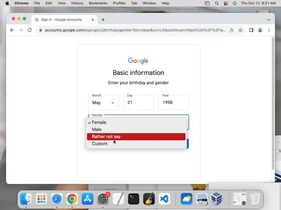
Task: Open the View menu
Action: click(x=61, y=3)
